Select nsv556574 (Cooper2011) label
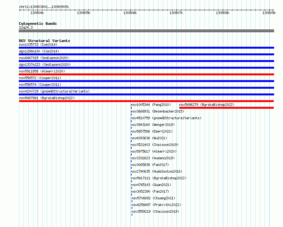This screenshot has width=283, height=227. 40,85
